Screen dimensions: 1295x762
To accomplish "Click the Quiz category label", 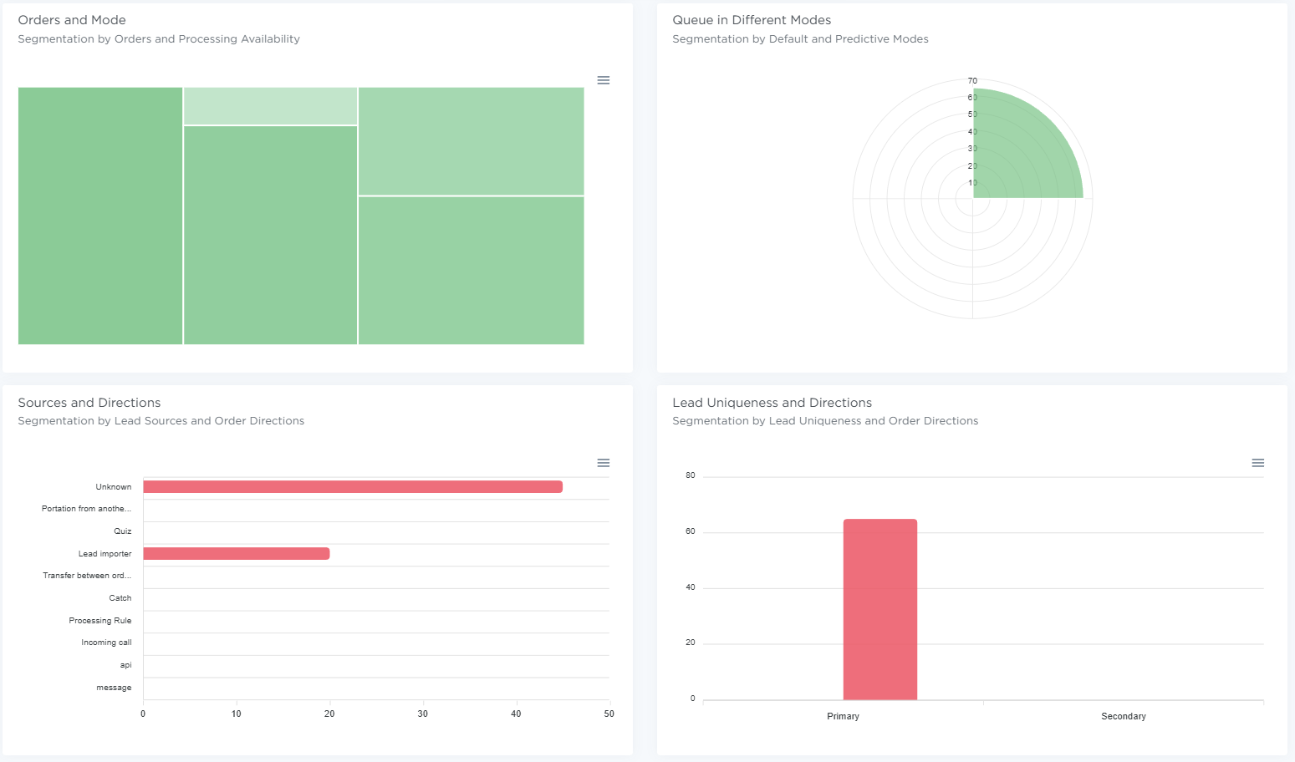I will pos(123,531).
